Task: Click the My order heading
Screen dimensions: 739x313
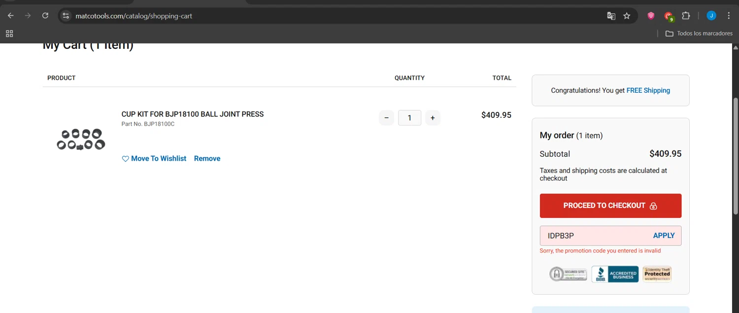Action: tap(557, 135)
